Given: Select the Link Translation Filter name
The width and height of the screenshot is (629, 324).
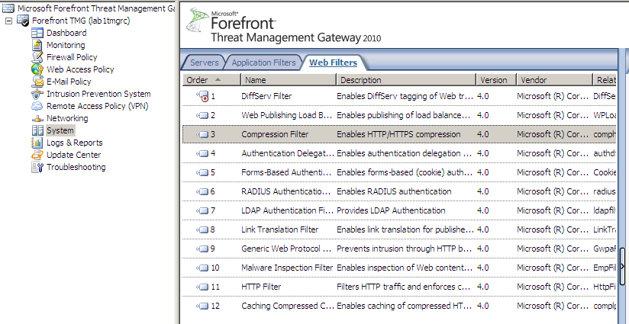Looking at the screenshot, I should 280,229.
